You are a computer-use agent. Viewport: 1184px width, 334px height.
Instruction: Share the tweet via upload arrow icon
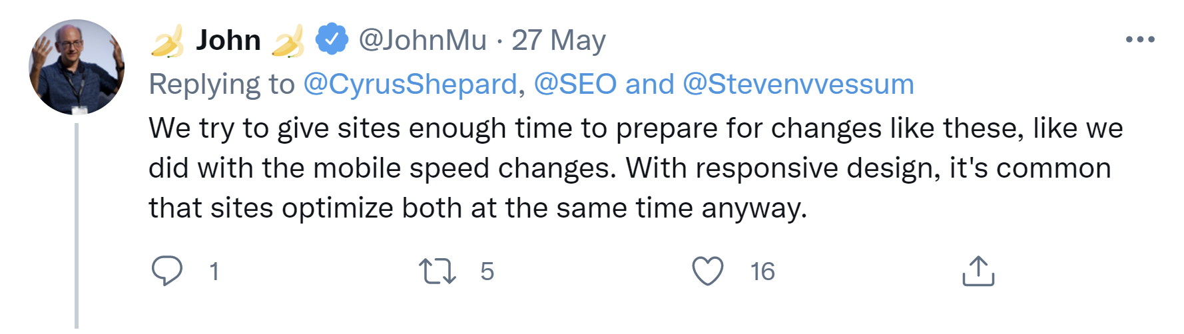978,271
